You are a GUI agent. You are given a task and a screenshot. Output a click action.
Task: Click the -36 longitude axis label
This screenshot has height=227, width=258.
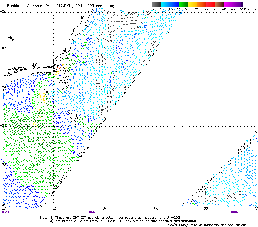coord(154,209)
